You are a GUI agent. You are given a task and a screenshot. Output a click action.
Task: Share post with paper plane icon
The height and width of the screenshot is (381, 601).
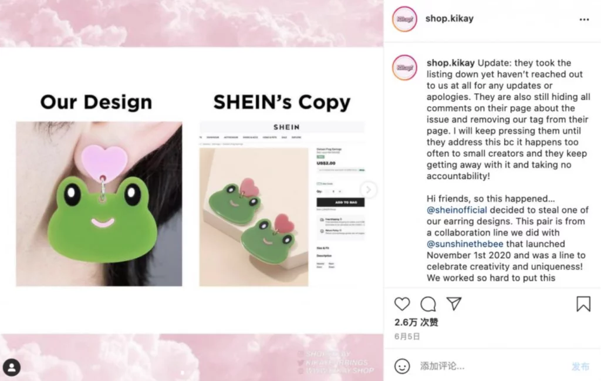pos(454,304)
